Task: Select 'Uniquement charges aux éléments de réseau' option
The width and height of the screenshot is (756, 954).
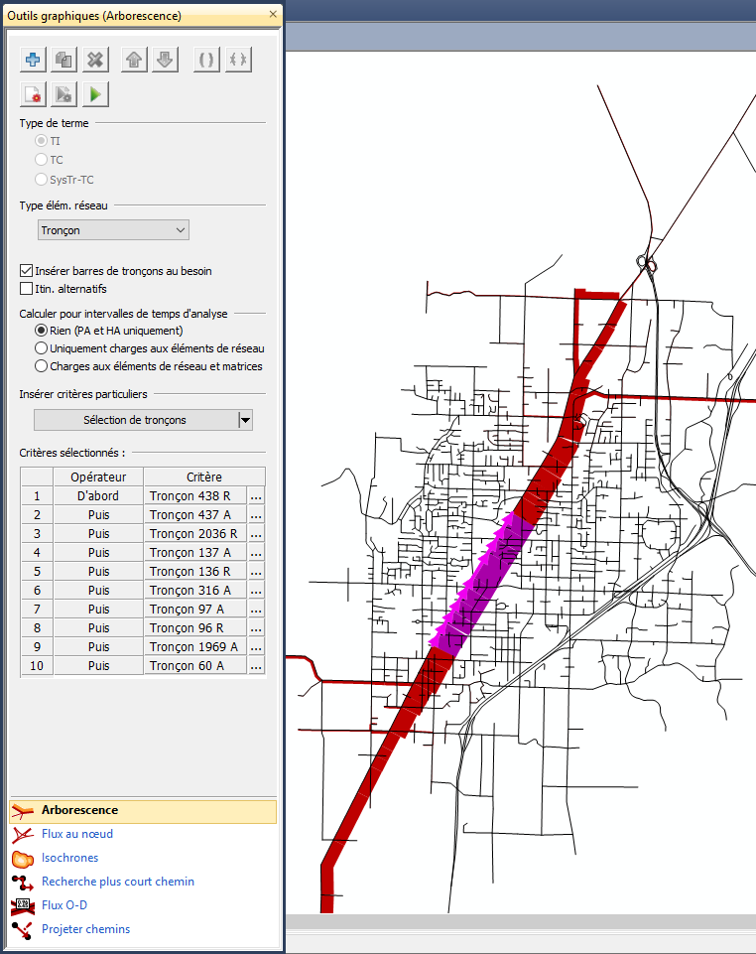Action: point(41,348)
